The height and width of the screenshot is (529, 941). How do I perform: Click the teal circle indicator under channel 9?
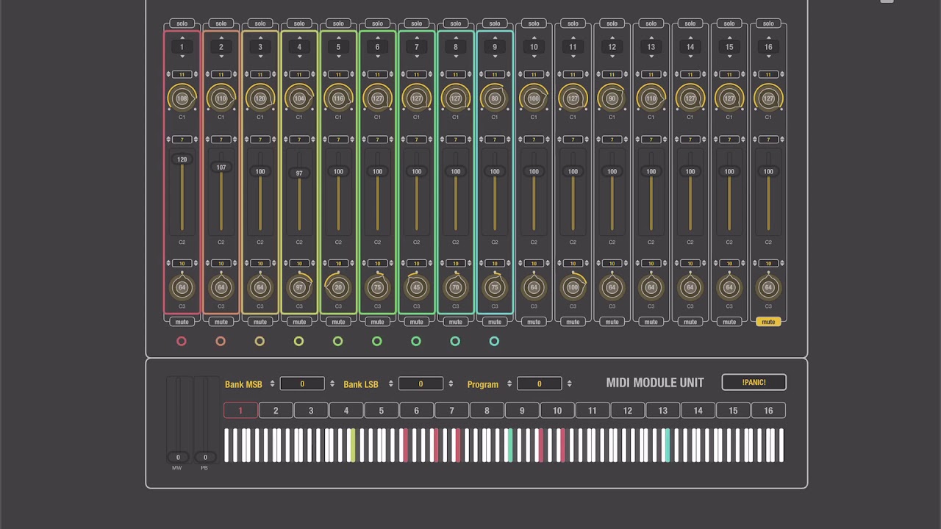(494, 341)
